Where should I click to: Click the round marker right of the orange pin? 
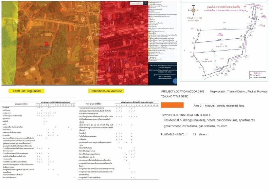click(x=141, y=65)
